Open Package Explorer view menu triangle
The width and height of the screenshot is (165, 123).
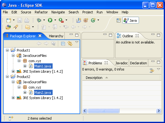pos(77,42)
